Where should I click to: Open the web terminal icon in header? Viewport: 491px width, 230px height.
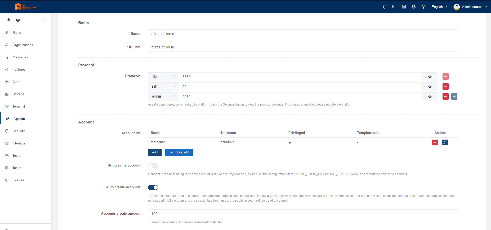tap(394, 7)
